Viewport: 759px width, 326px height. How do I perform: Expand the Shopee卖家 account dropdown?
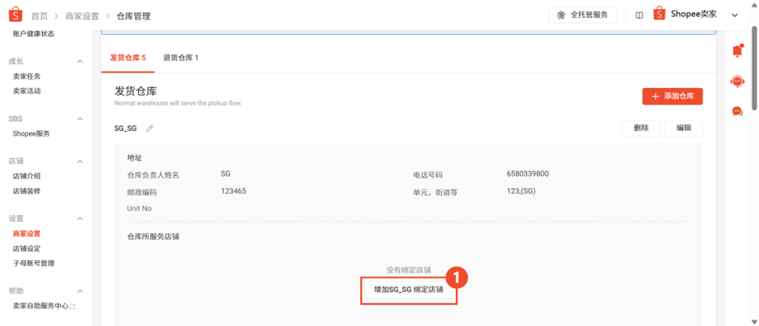(x=734, y=15)
